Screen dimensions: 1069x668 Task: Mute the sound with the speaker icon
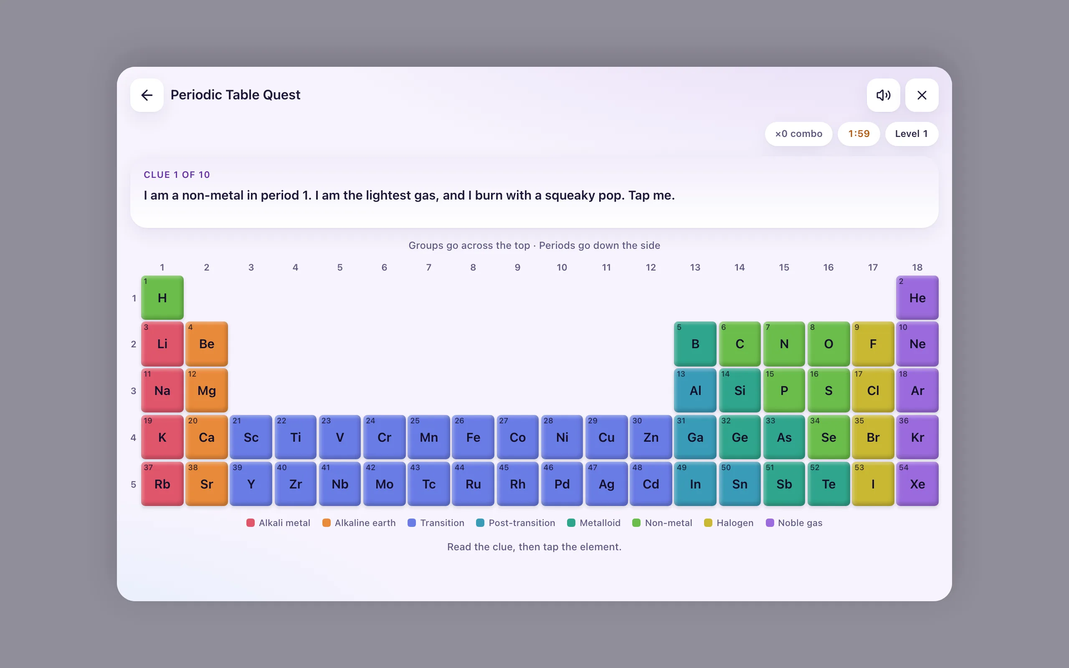(883, 95)
